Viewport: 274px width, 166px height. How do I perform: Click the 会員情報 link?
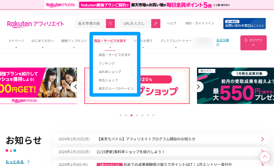pyautogui.click(x=223, y=40)
